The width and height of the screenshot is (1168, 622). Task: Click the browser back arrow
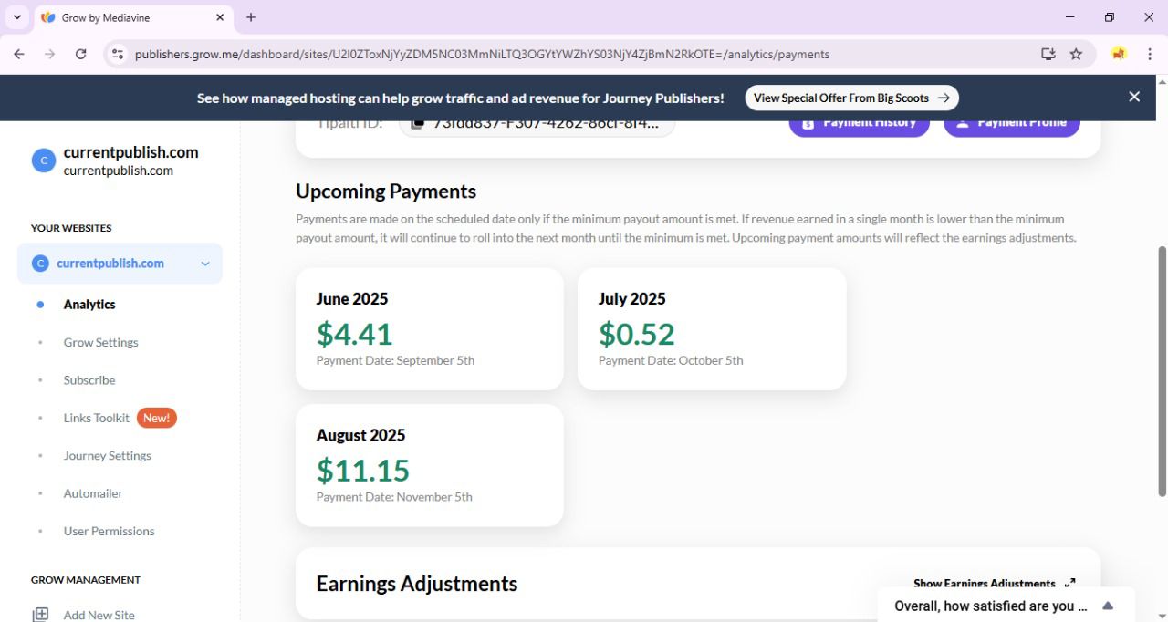tap(19, 54)
